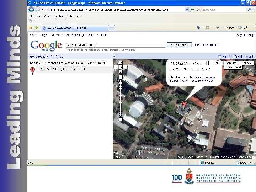Click the red A marker in results list

pyautogui.click(x=33, y=71)
